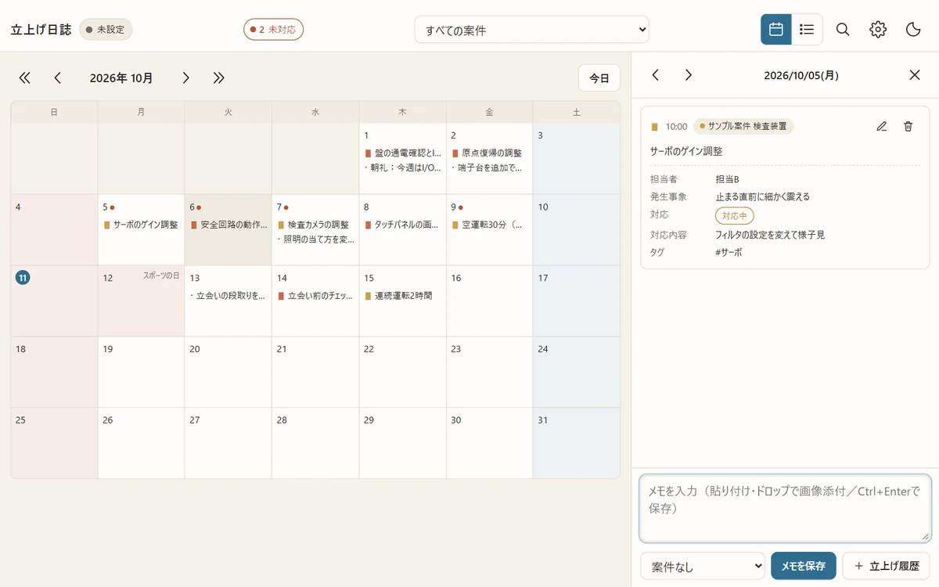Jump back a year double-left arrow

coord(24,77)
